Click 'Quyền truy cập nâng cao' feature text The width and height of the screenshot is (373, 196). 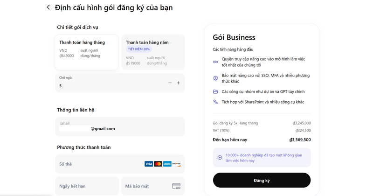(x=263, y=62)
